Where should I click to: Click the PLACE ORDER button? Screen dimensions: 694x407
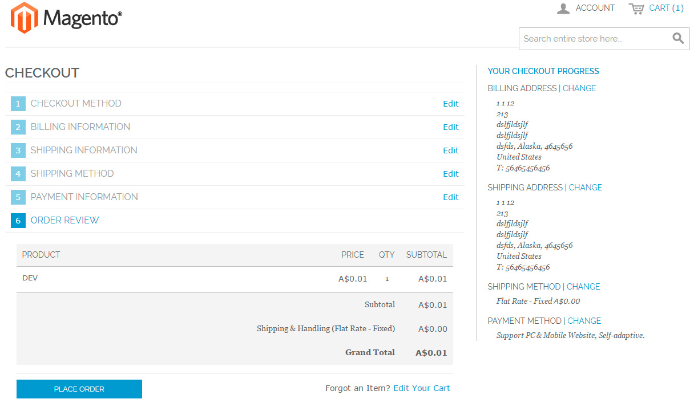(x=79, y=389)
